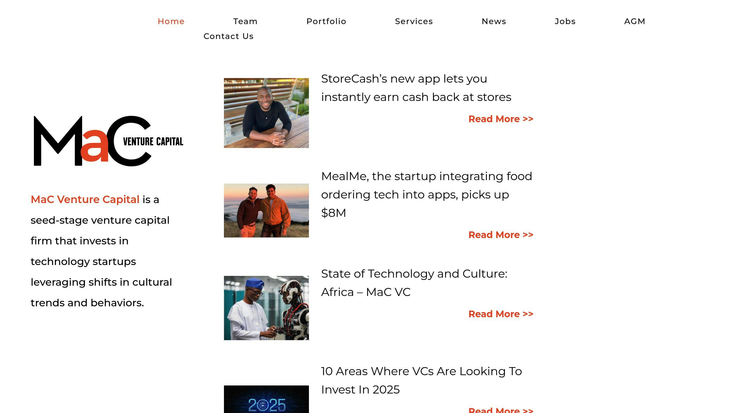Open the StoreCash man-at-table thumbnail
This screenshot has width=735, height=413.
click(x=266, y=113)
